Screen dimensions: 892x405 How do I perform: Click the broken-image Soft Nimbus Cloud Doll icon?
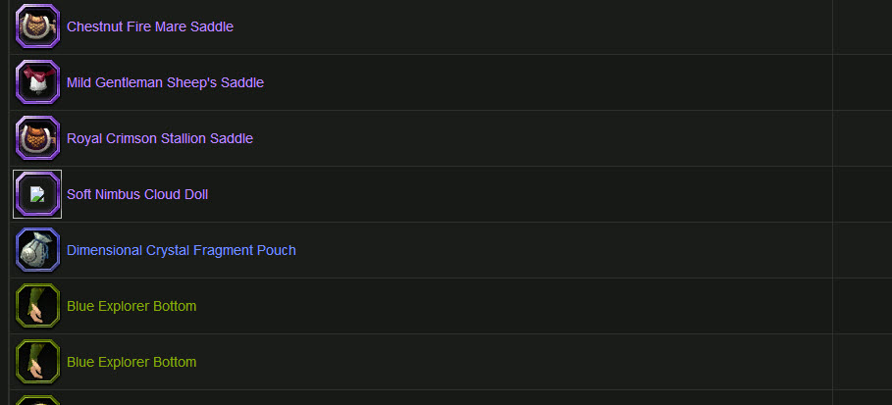click(37, 194)
